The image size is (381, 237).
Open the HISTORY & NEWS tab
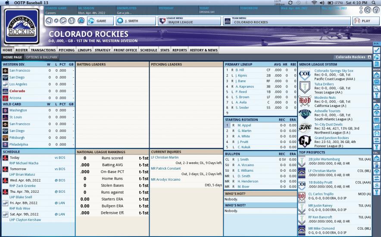203,50
